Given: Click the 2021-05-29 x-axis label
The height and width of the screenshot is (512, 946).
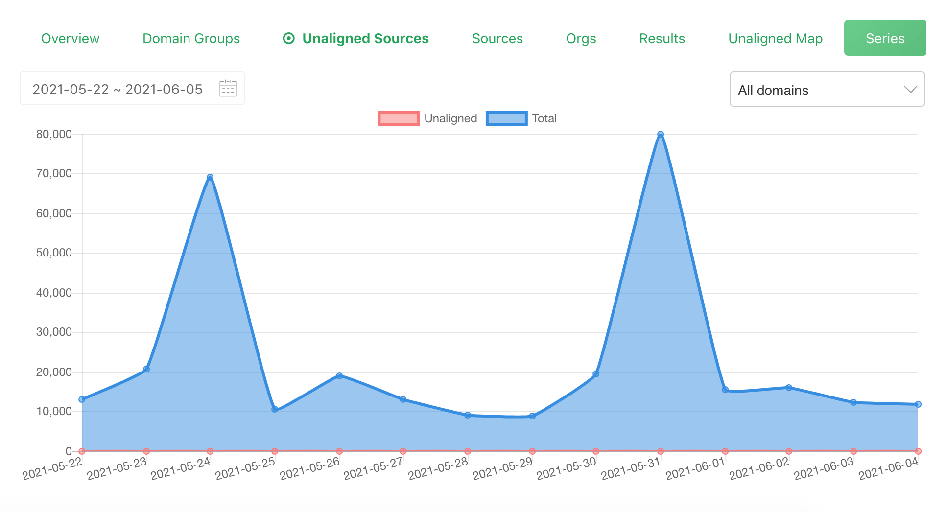Looking at the screenshot, I should pyautogui.click(x=502, y=468).
